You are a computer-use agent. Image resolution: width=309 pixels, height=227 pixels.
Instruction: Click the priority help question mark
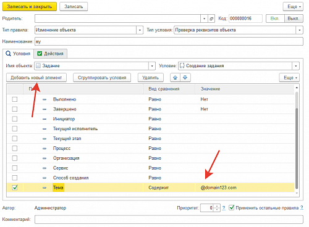(224, 208)
